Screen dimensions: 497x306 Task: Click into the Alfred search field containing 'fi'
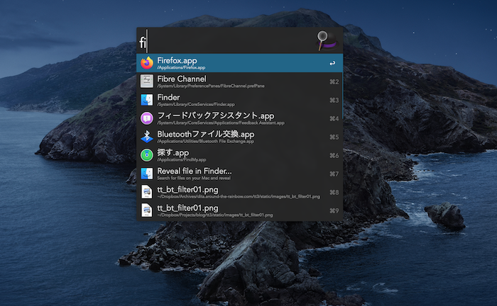coord(226,41)
